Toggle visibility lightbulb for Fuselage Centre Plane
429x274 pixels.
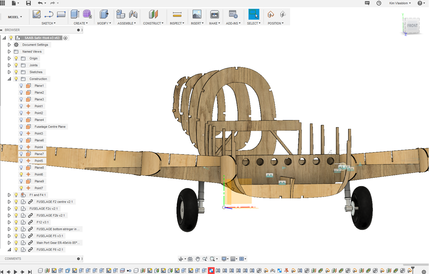pos(21,127)
